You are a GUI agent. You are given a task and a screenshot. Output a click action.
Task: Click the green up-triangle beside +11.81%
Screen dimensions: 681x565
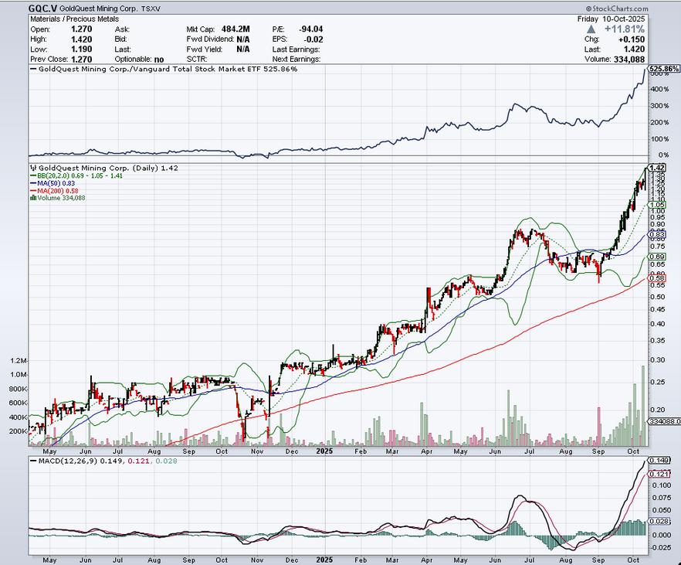pos(591,29)
